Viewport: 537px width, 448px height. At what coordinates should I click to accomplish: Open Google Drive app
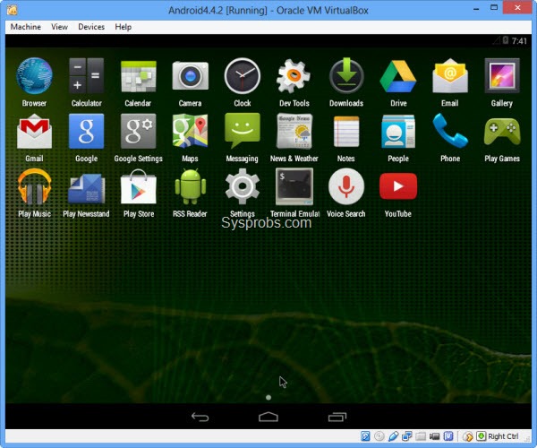[x=398, y=76]
